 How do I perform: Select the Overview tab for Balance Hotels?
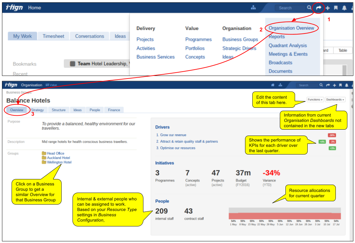tap(17, 110)
